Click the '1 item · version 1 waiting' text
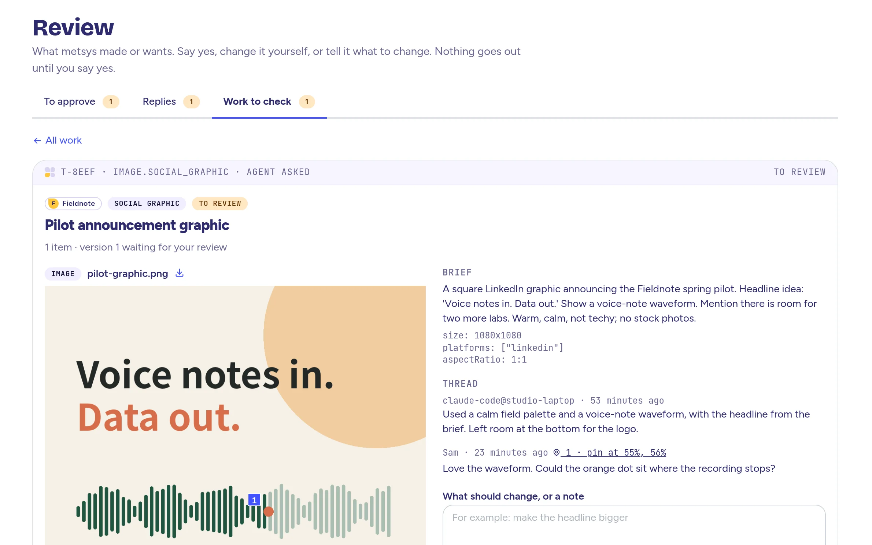Screen dimensions: 872x545 pyautogui.click(x=136, y=247)
